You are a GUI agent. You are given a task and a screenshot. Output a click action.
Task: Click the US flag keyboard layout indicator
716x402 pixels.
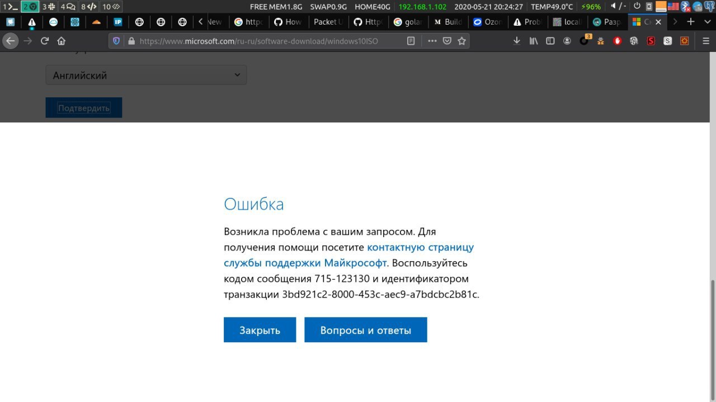(673, 7)
